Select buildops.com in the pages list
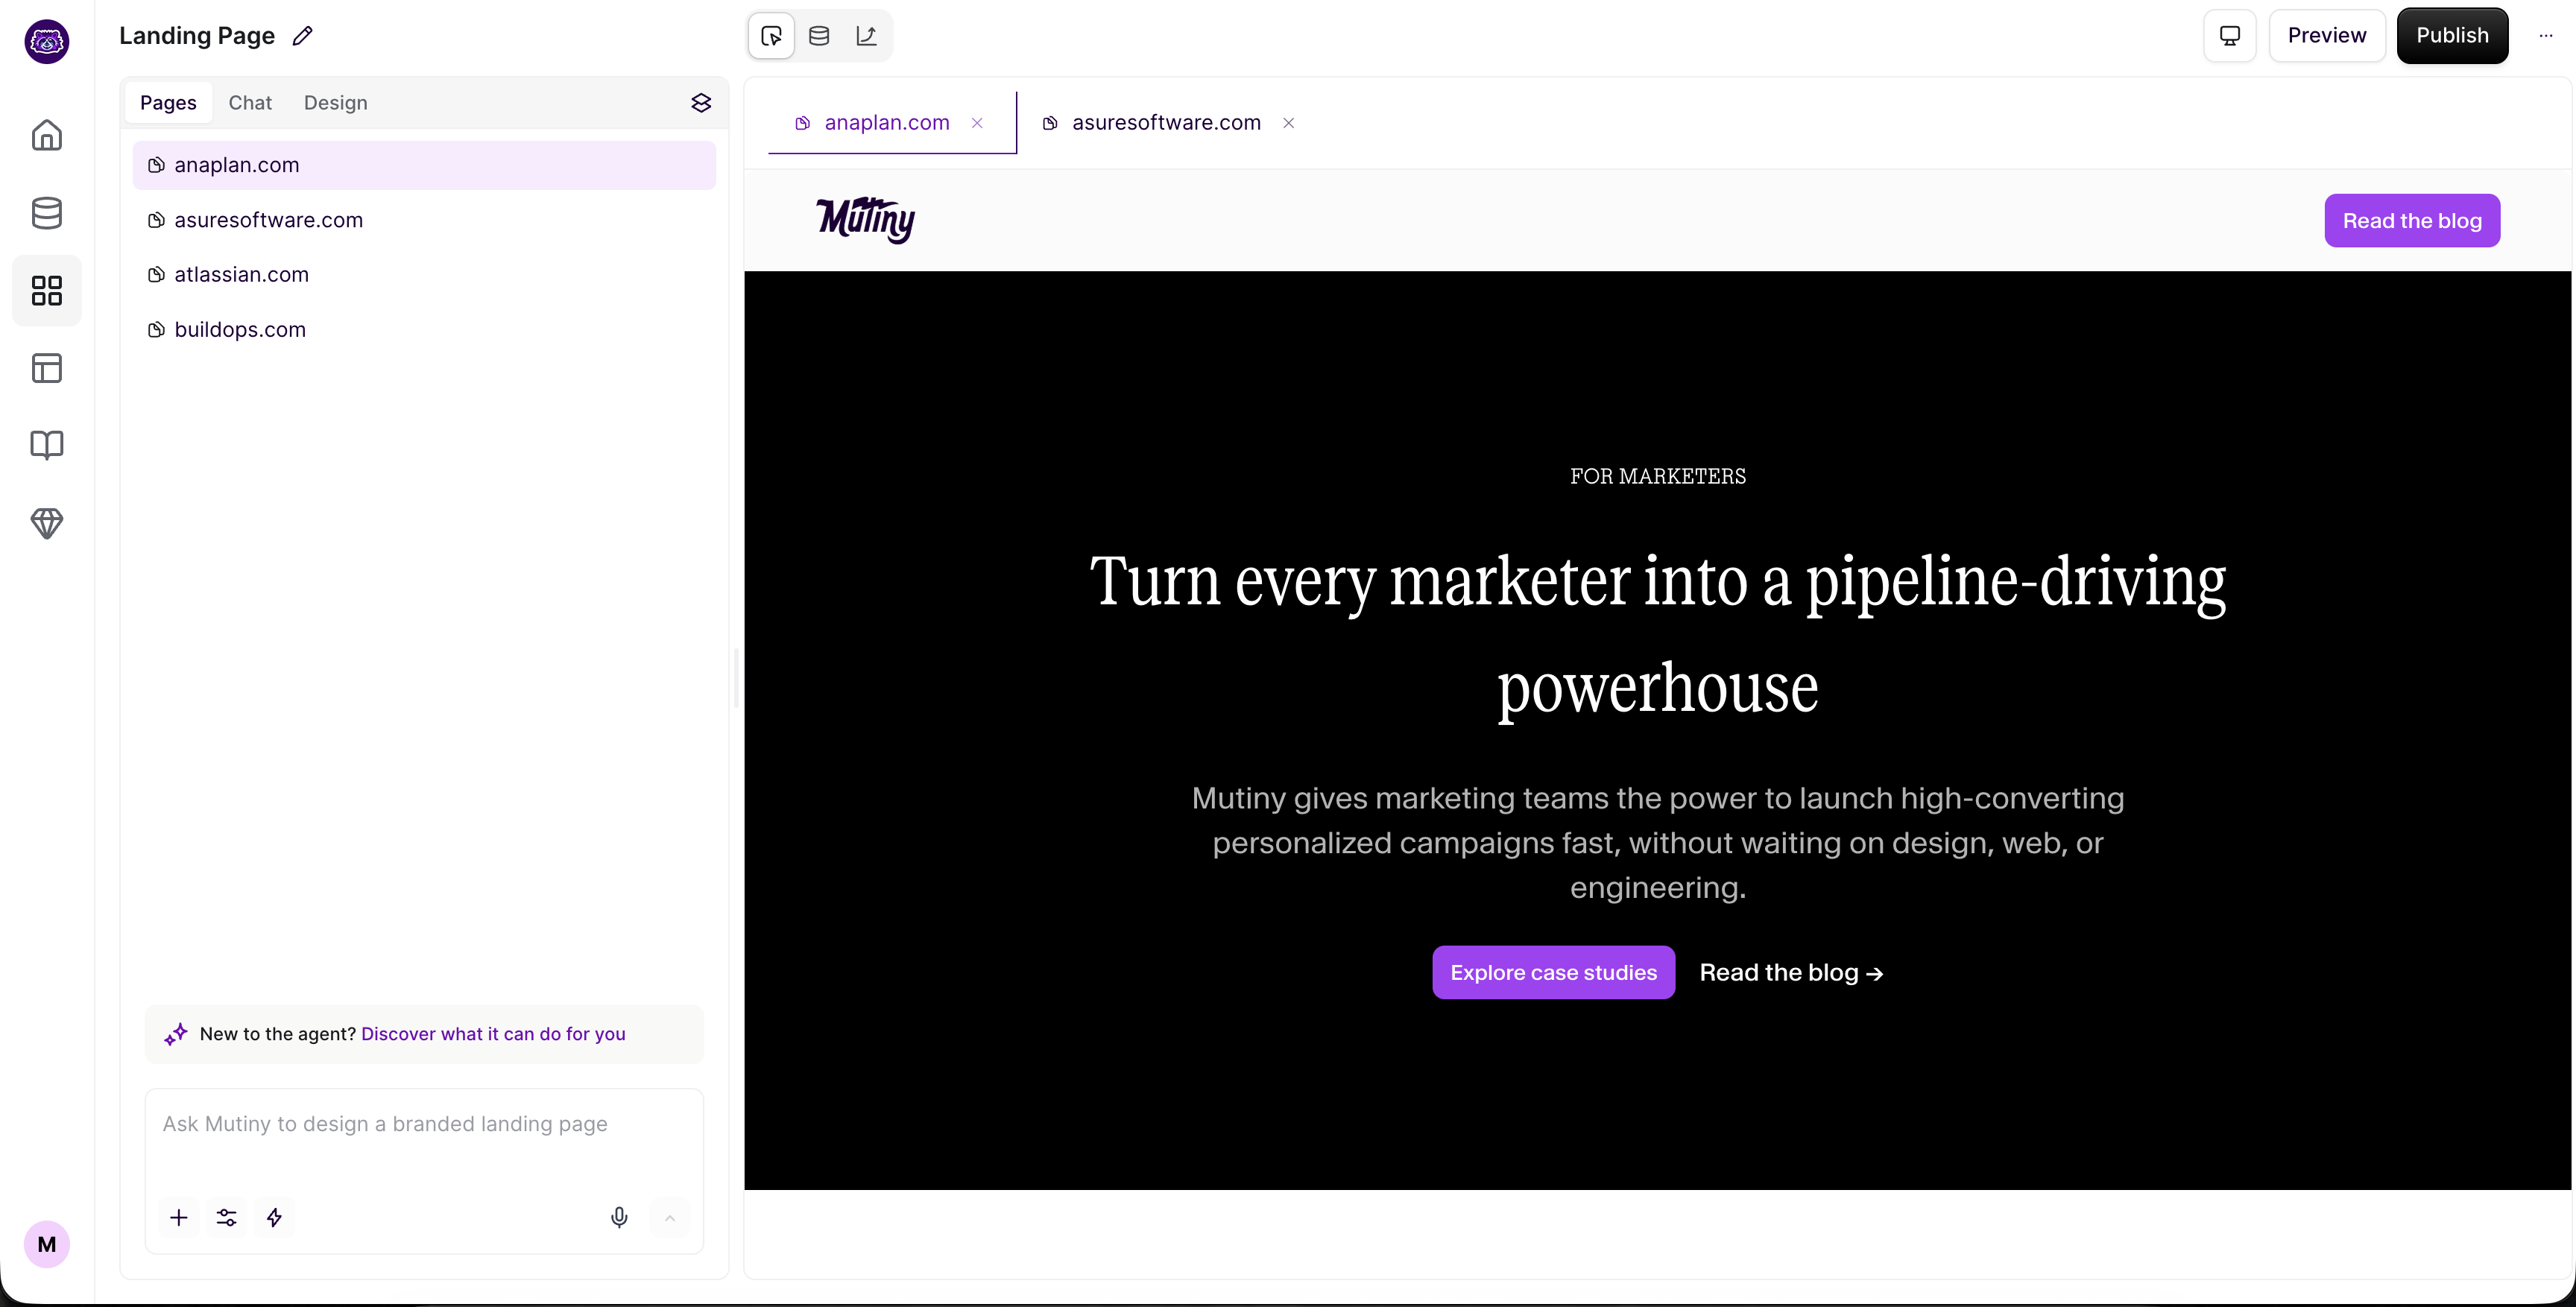The width and height of the screenshot is (2576, 1307). [x=424, y=330]
